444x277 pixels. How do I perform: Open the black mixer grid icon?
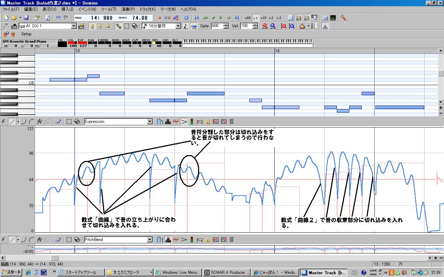tap(333, 18)
